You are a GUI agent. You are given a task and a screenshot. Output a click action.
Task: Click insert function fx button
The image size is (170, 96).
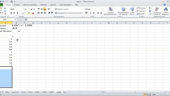coord(26,19)
